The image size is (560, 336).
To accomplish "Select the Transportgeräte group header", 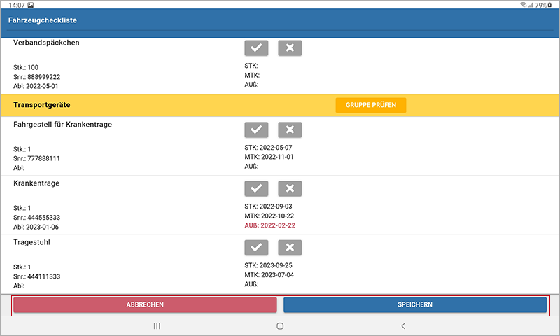I will point(42,105).
